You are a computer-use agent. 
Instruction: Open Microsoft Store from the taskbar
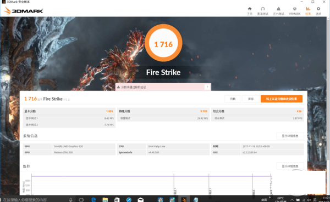pos(117,200)
